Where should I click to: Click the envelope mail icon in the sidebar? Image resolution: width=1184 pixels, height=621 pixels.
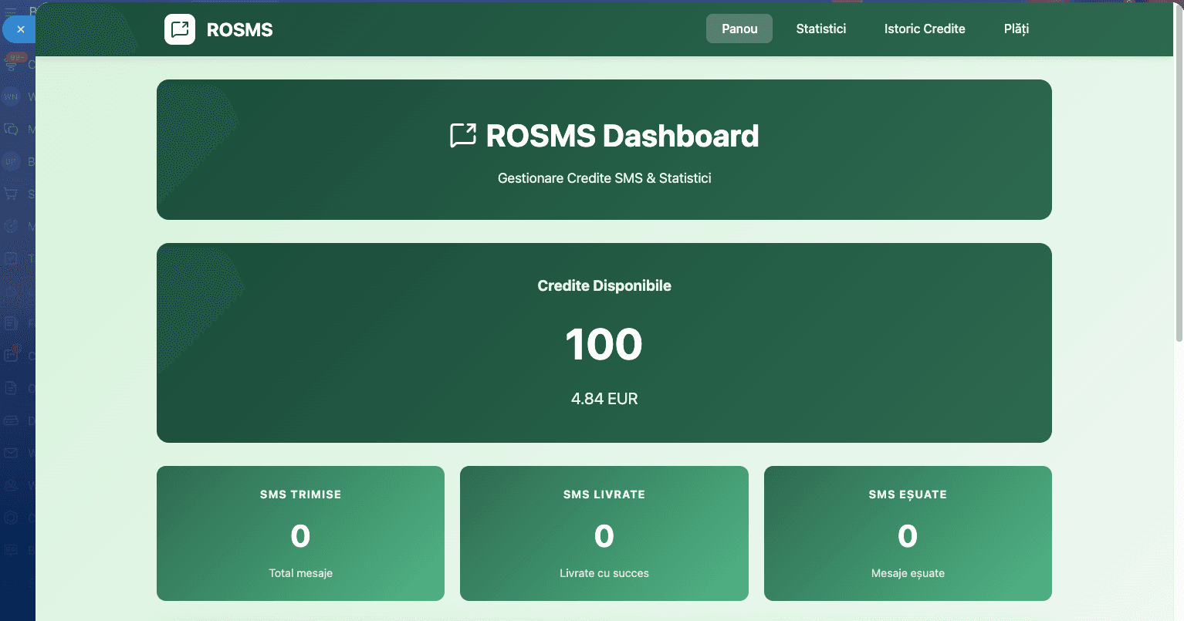pos(11,453)
